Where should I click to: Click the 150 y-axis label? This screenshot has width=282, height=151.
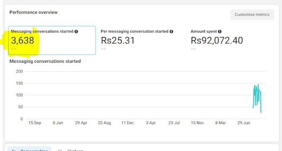19,83
